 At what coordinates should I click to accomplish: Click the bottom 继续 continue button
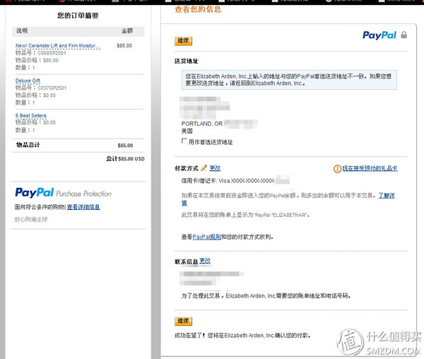(x=183, y=321)
